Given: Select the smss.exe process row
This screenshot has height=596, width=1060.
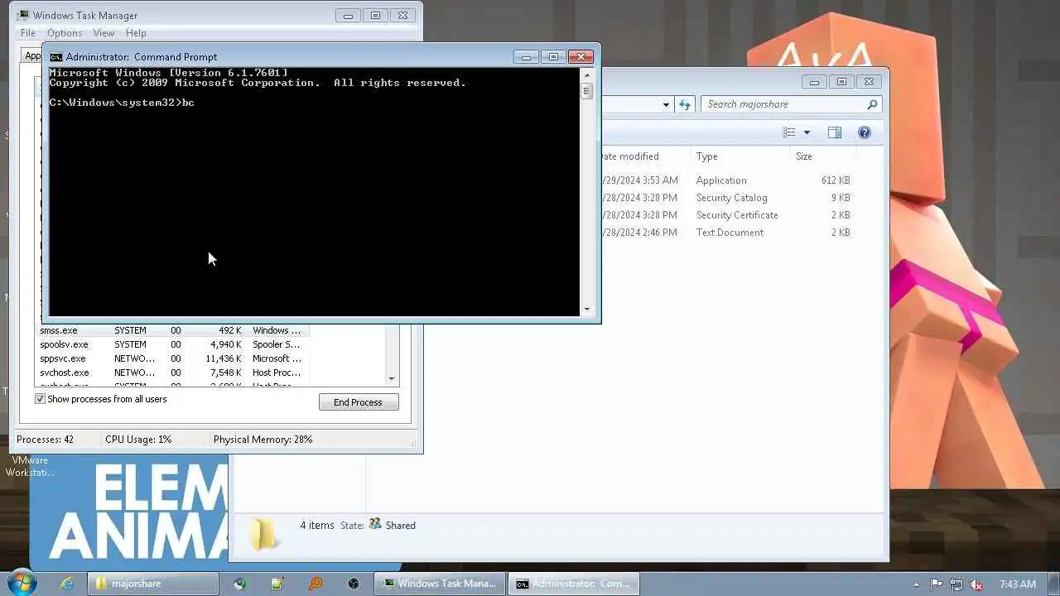Looking at the screenshot, I should click(171, 330).
